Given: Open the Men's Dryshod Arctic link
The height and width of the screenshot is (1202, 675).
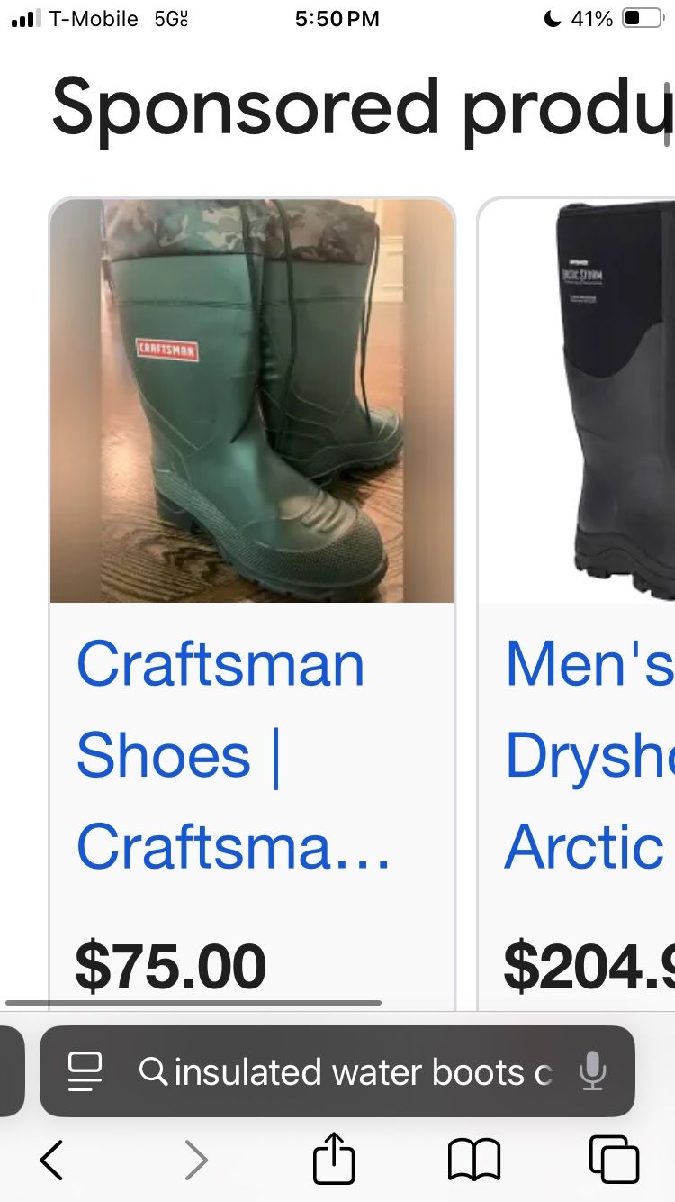Looking at the screenshot, I should pyautogui.click(x=589, y=755).
